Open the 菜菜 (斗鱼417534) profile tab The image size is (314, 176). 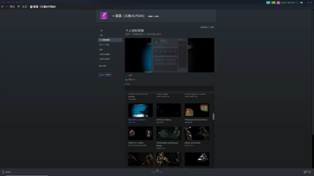click(x=43, y=7)
